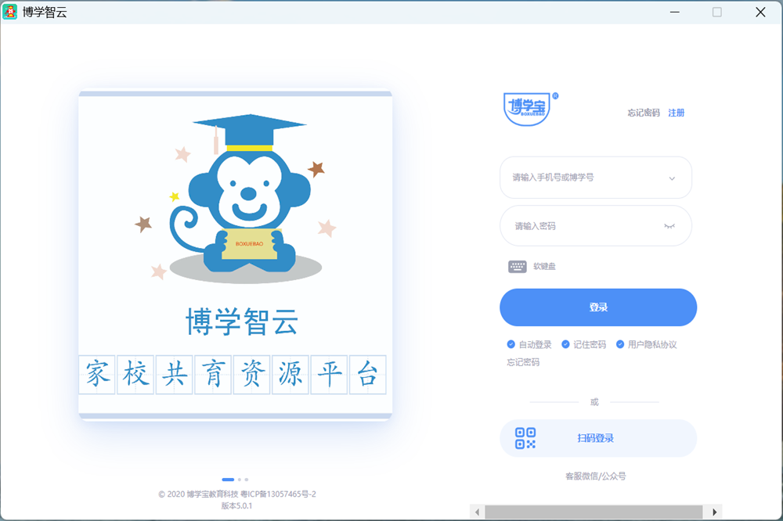Select the second carousel indicator dot
The height and width of the screenshot is (521, 783).
pos(240,480)
